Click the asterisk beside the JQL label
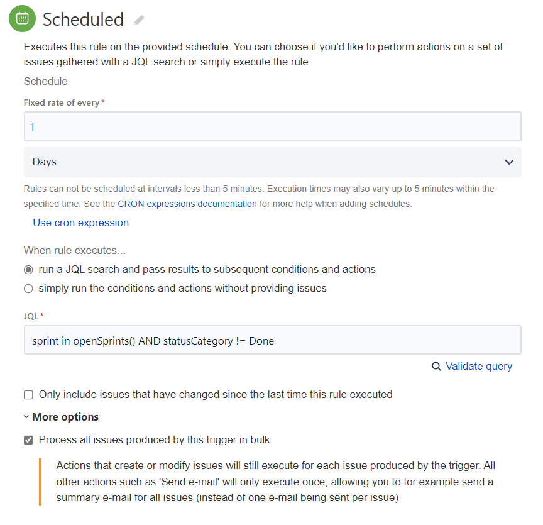This screenshot has height=525, width=543. coord(41,316)
